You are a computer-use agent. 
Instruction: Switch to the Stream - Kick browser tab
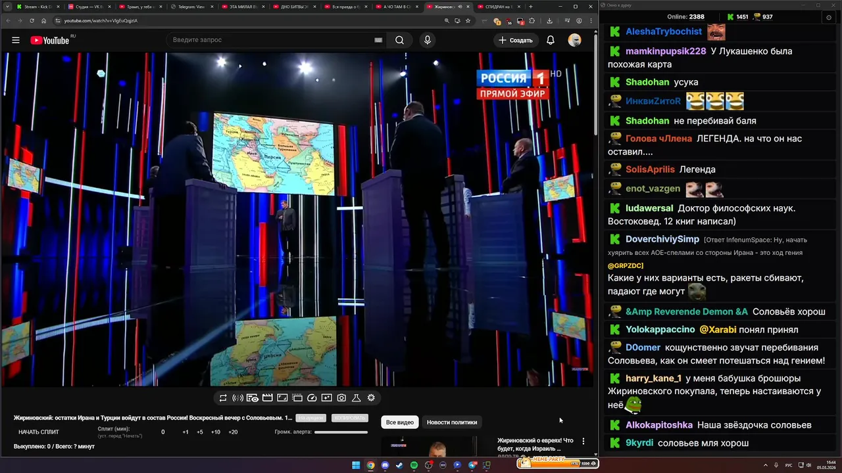[38, 7]
